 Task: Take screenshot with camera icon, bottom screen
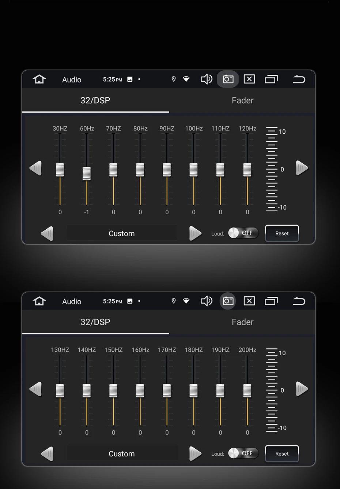228,301
